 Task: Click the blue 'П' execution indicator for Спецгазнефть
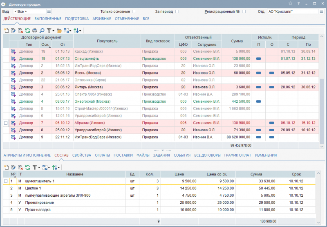(x=258, y=58)
